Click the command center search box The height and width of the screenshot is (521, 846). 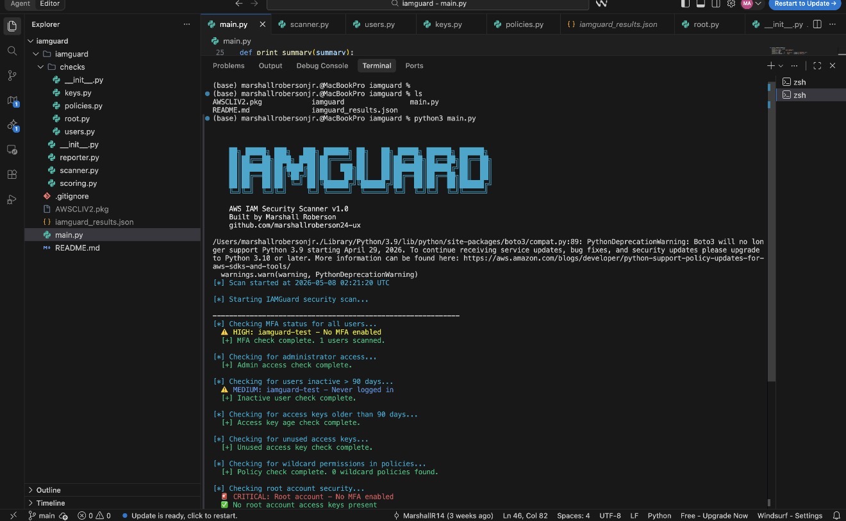click(x=427, y=4)
